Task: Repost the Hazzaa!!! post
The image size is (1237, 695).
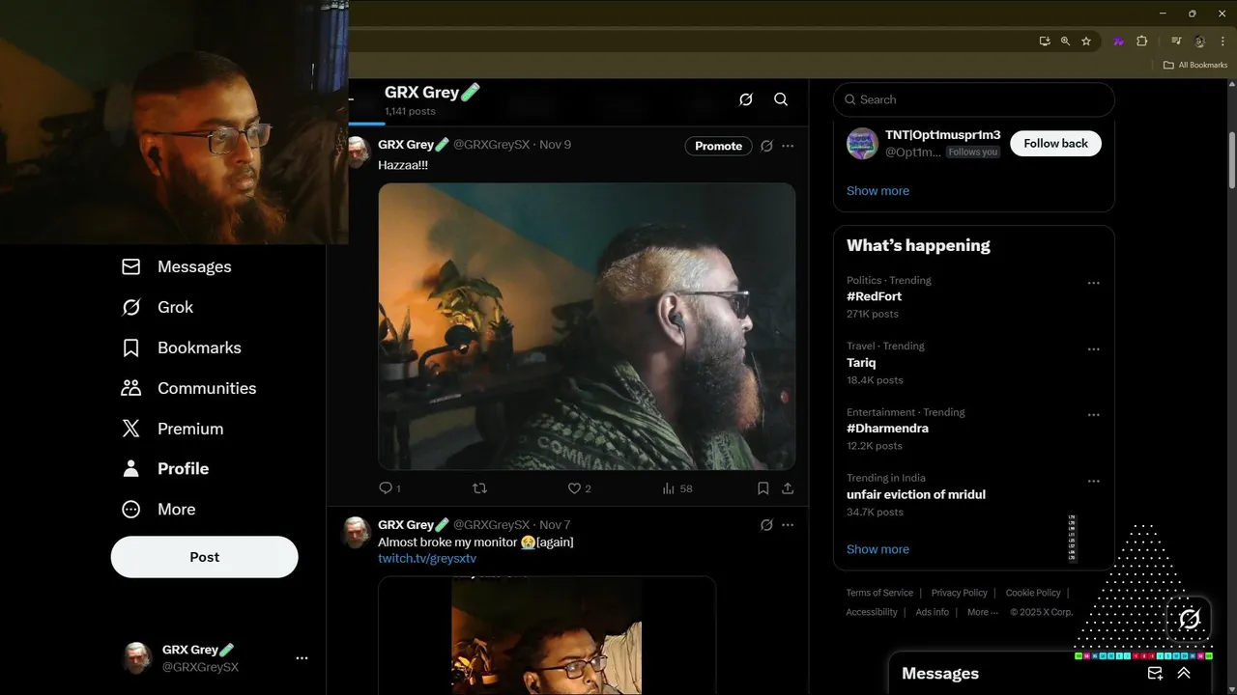Action: click(x=479, y=488)
